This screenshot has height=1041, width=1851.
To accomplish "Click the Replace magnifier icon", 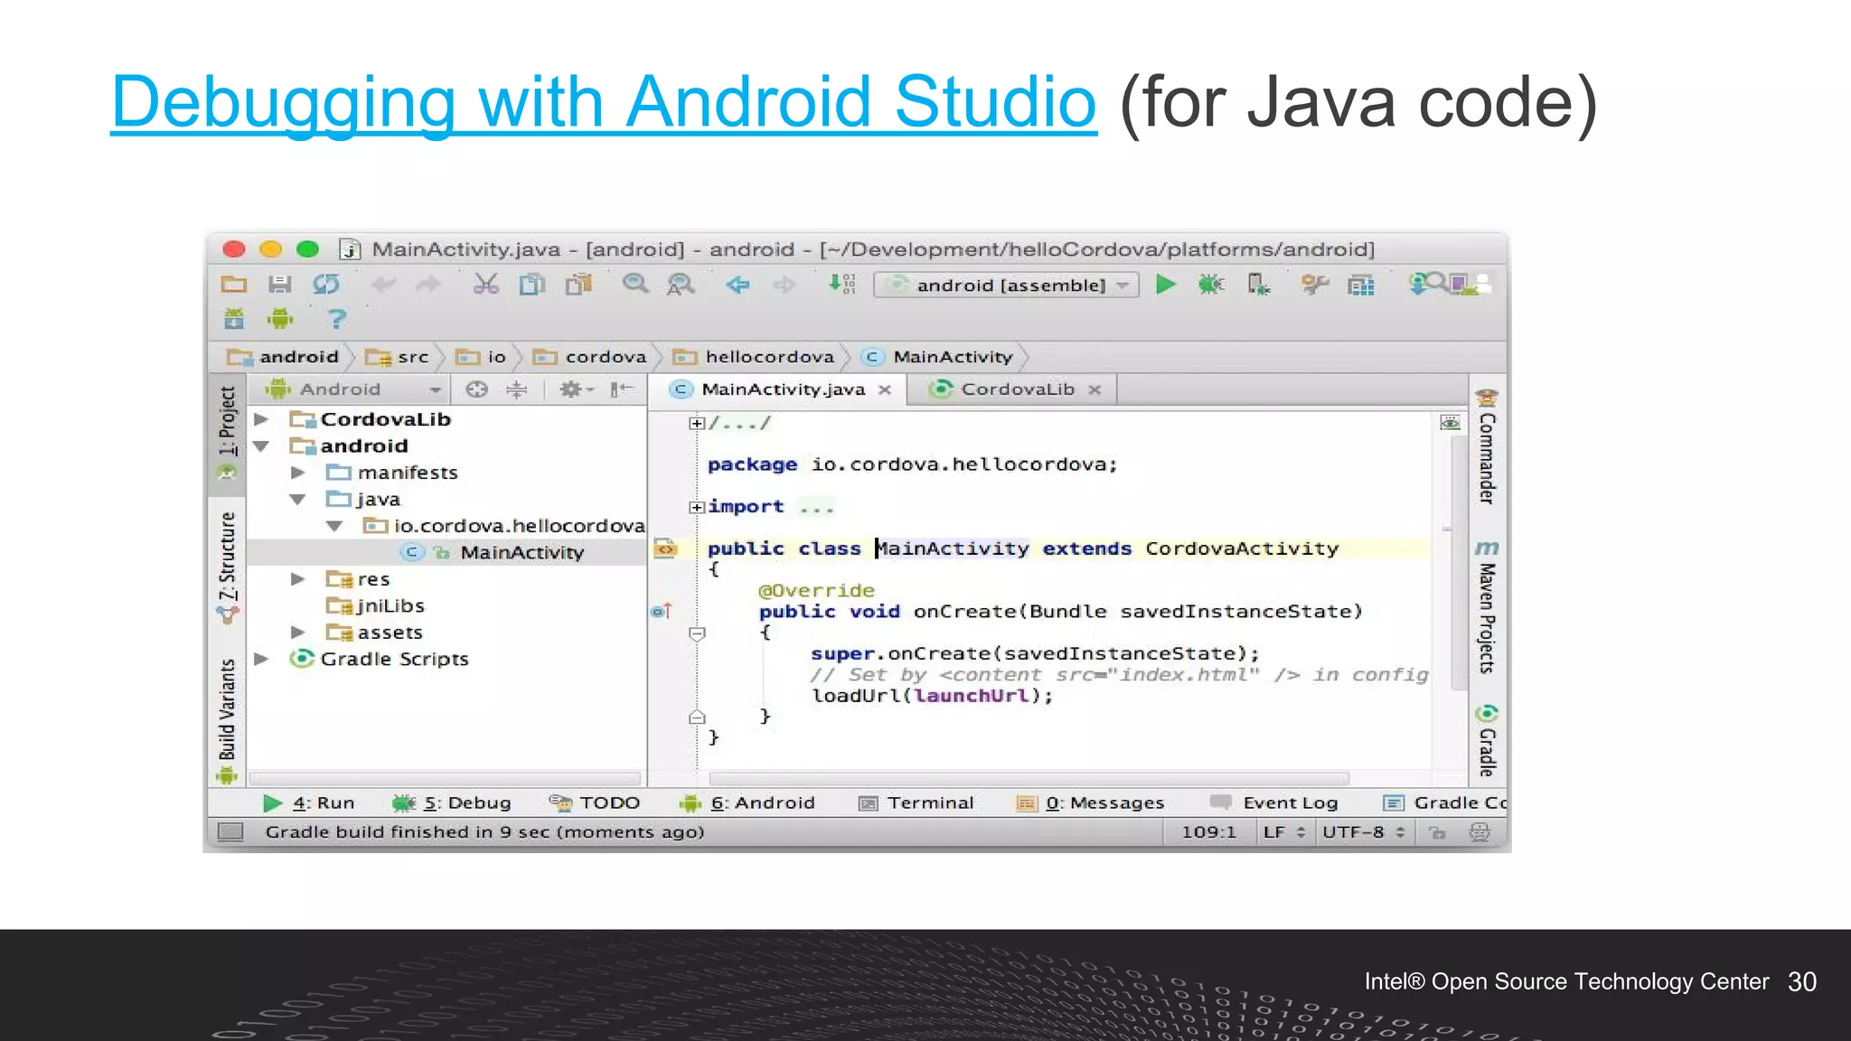I will pos(681,285).
